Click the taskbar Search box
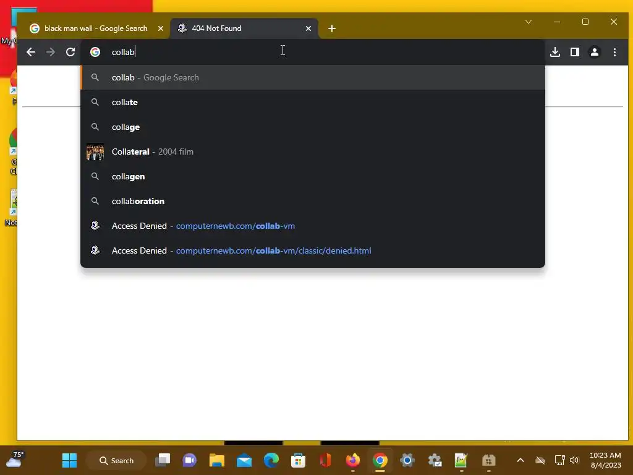The width and height of the screenshot is (633, 475). point(116,460)
